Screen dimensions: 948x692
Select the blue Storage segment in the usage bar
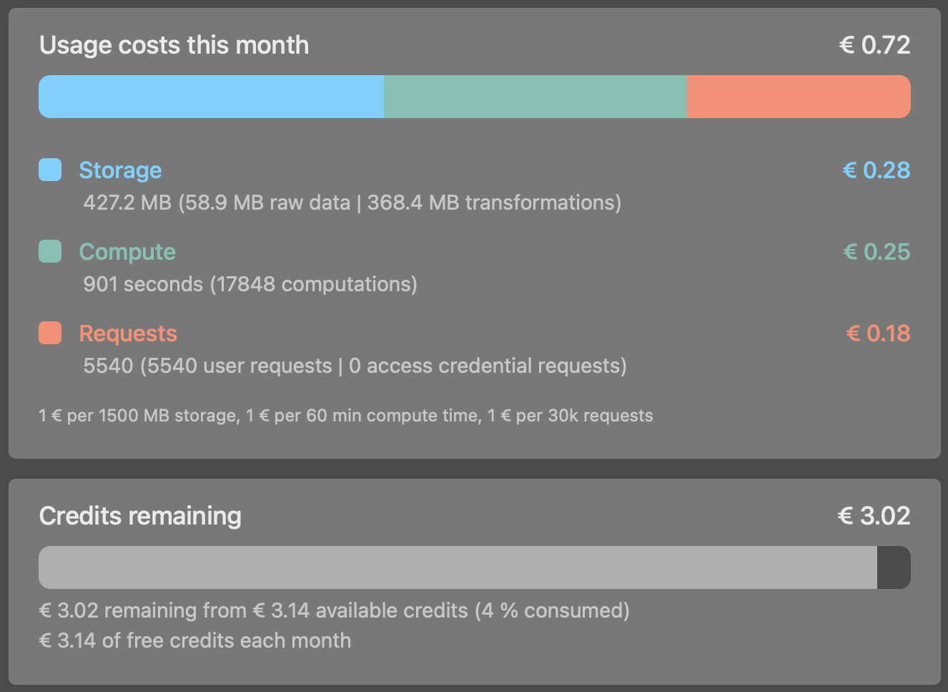[211, 96]
